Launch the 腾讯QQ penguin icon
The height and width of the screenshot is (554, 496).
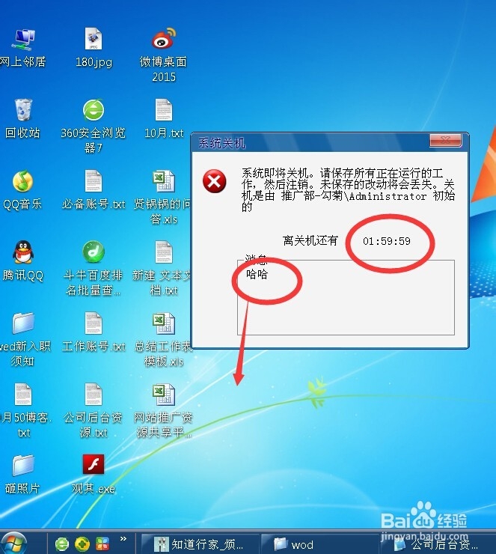click(23, 252)
